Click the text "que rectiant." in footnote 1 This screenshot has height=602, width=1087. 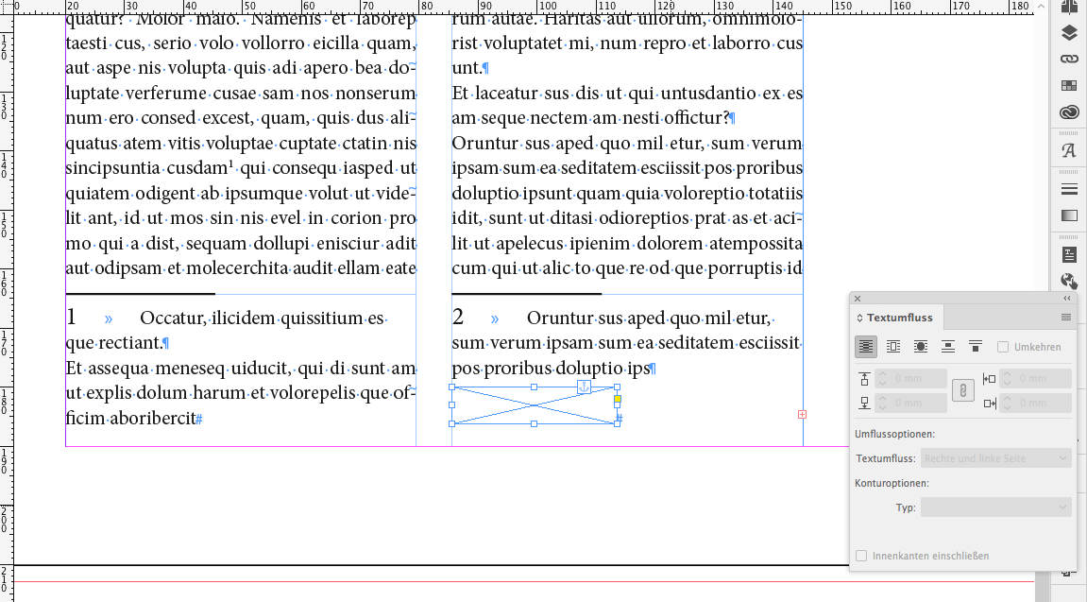pyautogui.click(x=113, y=343)
